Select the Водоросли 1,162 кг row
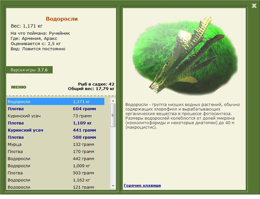 pyautogui.click(x=56, y=180)
